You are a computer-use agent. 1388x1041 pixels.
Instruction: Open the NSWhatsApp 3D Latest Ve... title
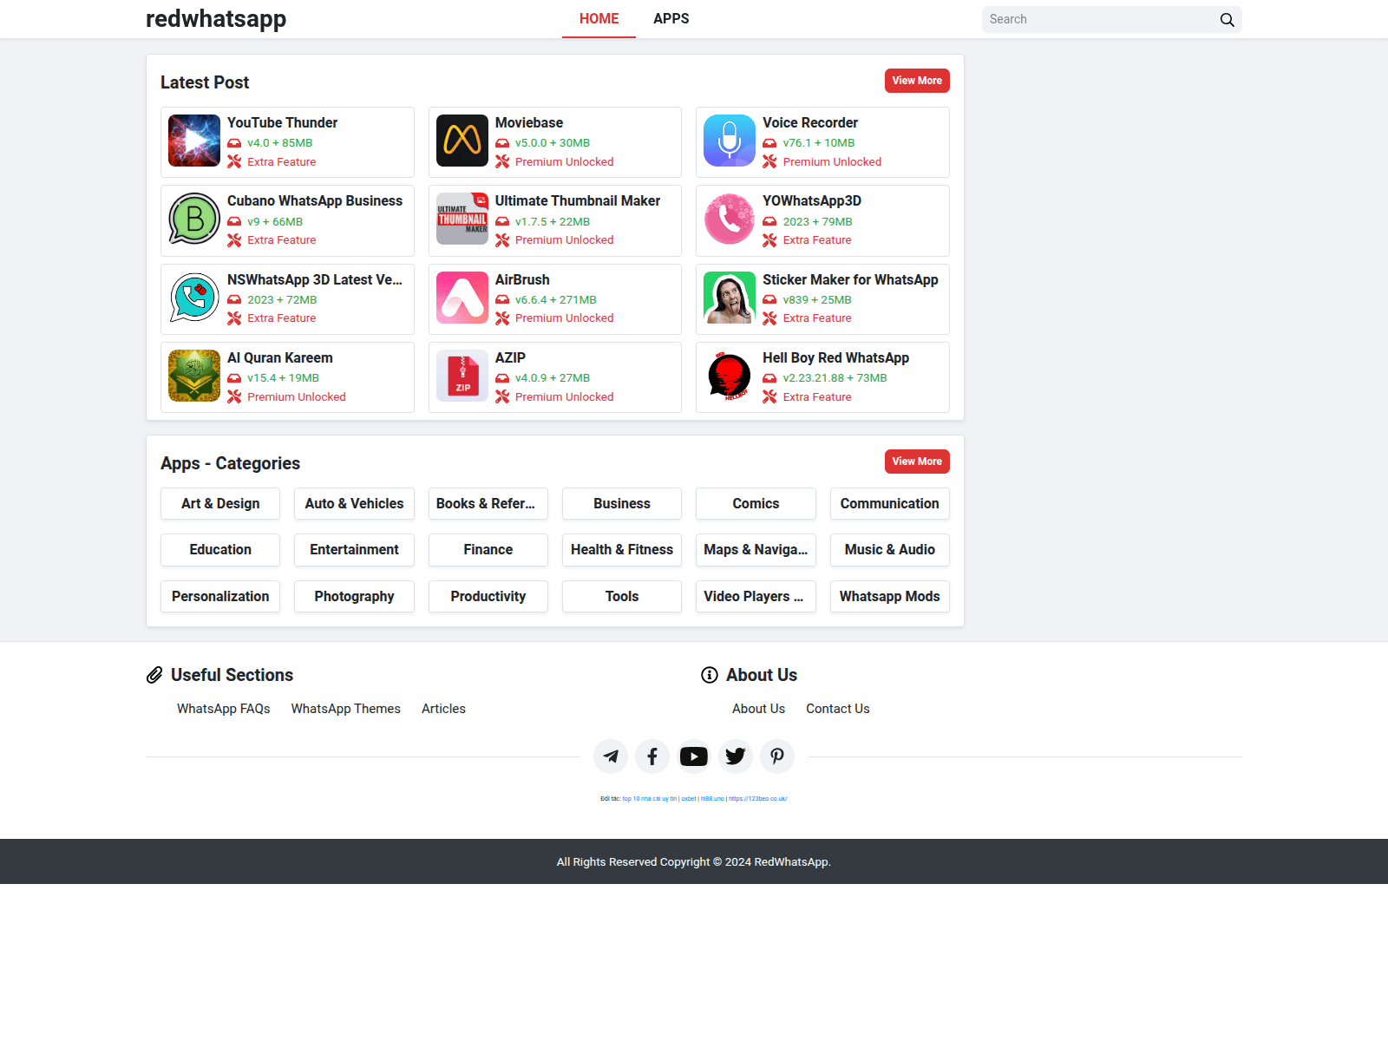(315, 280)
